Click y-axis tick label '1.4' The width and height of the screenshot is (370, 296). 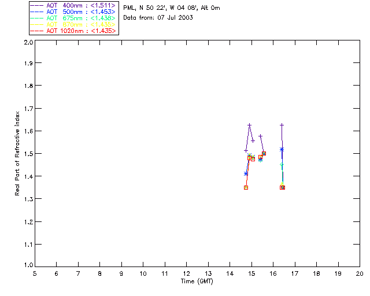pyautogui.click(x=28, y=176)
